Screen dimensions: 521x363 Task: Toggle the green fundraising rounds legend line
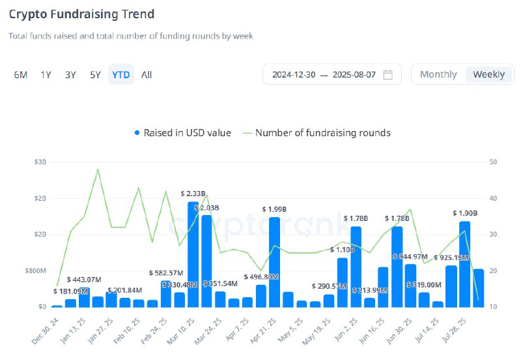point(247,133)
